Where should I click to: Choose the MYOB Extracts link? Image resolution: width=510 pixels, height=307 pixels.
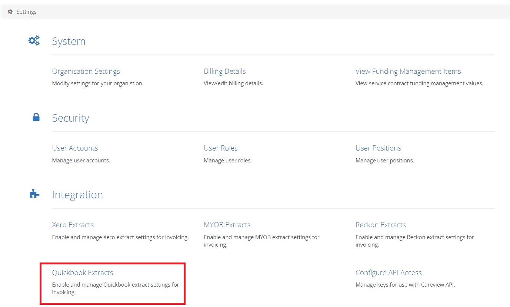227,225
